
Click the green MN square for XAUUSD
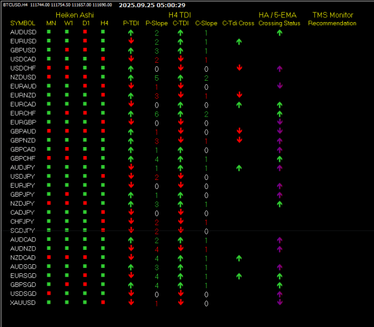coord(49,302)
